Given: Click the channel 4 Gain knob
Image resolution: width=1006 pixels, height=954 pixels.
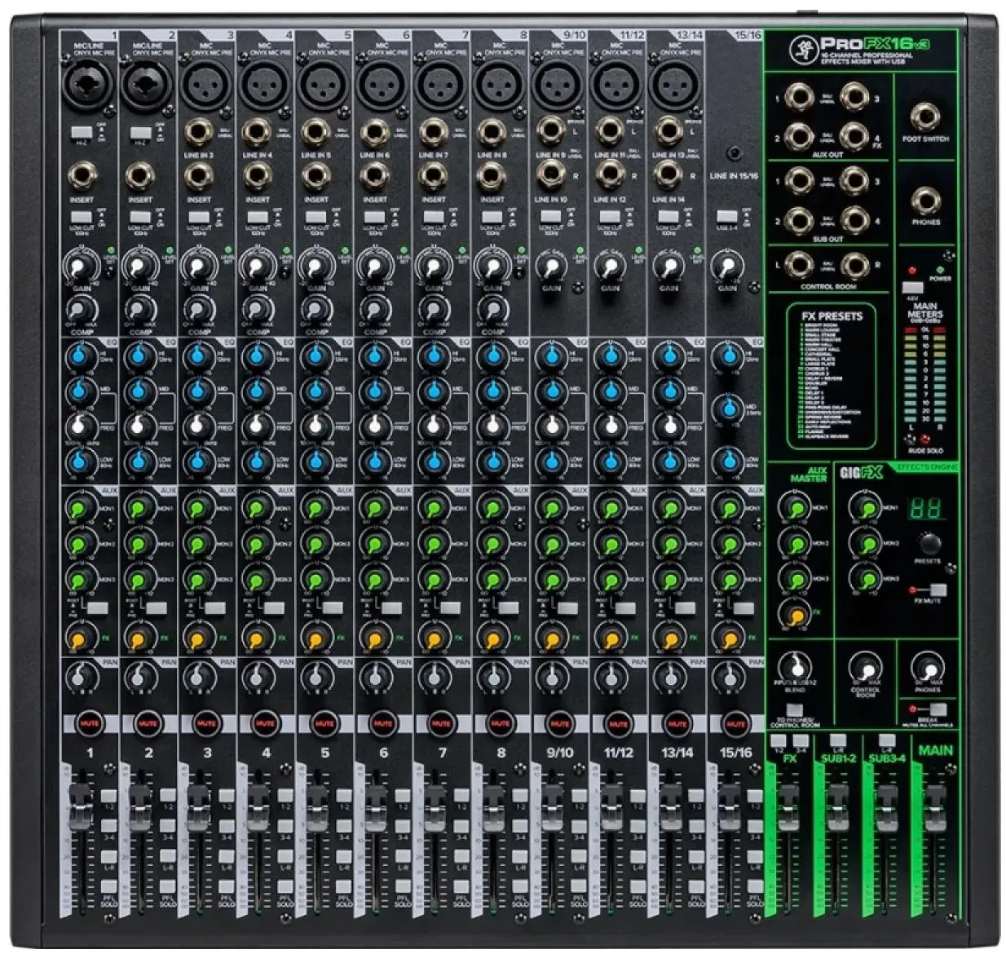Looking at the screenshot, I should pos(256,267).
